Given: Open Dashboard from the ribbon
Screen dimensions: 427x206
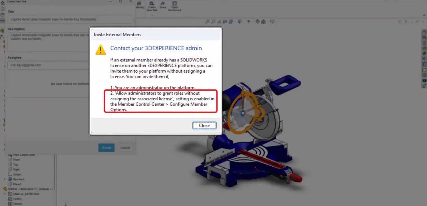Looking at the screenshot, I should pyautogui.click(x=175, y=6).
